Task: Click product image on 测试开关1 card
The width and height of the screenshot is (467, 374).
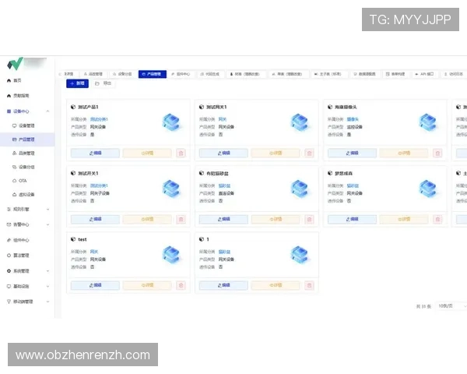Action: point(171,189)
